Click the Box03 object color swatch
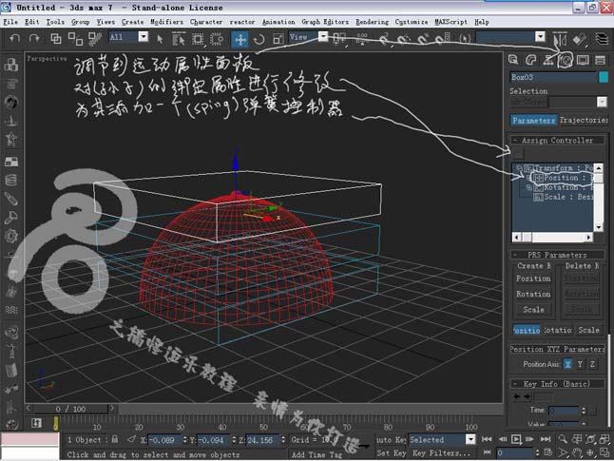The image size is (614, 461). (603, 77)
